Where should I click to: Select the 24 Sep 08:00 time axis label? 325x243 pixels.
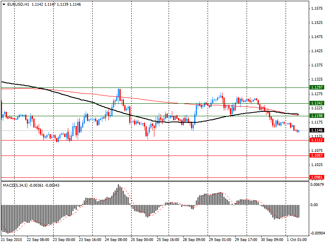[116, 240]
